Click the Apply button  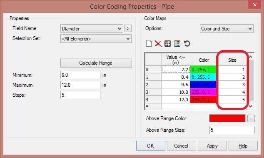212,145
